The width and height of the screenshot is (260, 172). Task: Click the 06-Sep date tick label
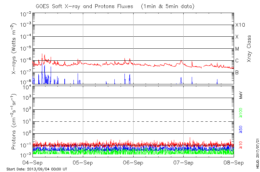coord(133,162)
